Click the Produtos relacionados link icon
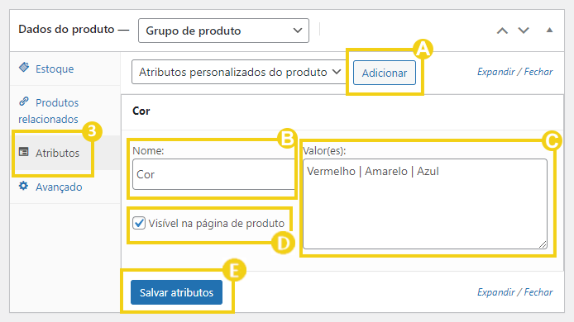The width and height of the screenshot is (574, 322). [24, 102]
